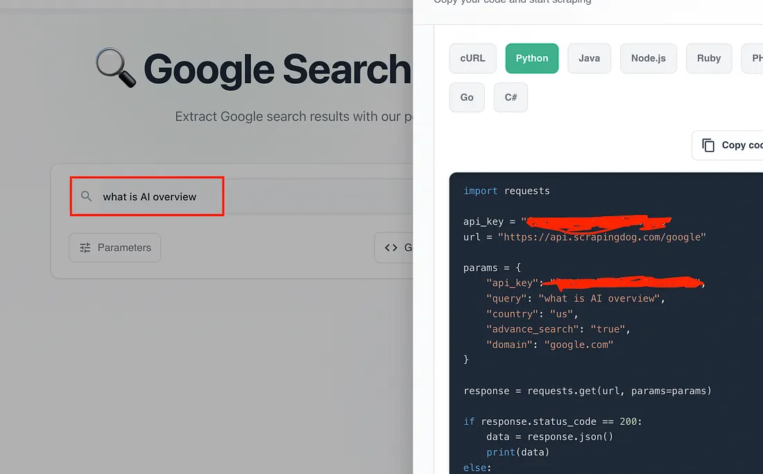The image size is (763, 474).
Task: Open the Java code sample
Action: [589, 58]
